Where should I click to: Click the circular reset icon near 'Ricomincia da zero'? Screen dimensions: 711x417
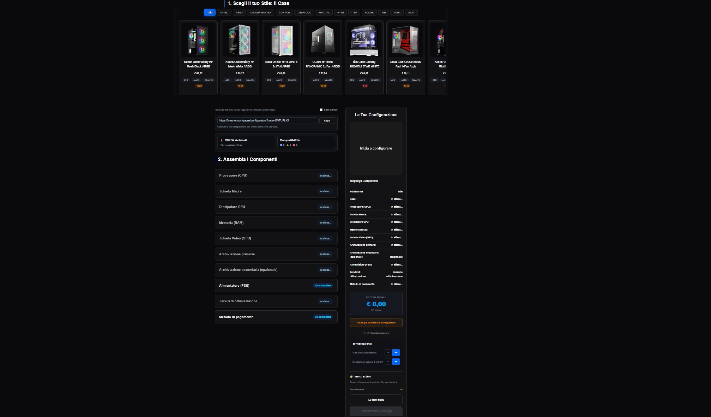pyautogui.click(x=364, y=333)
